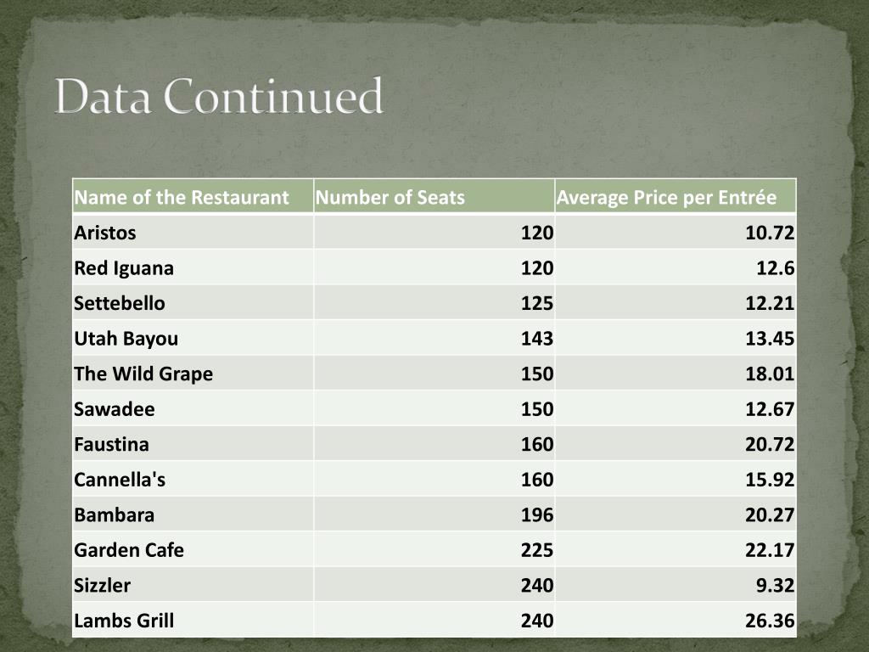This screenshot has height=652, width=869.
Task: Click the Garden Cafe cell
Action: [x=193, y=549]
